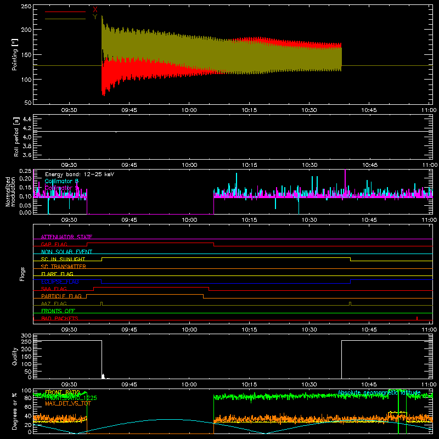Click the red X legend line sample
This screenshot has height=439, width=439.
coord(65,12)
